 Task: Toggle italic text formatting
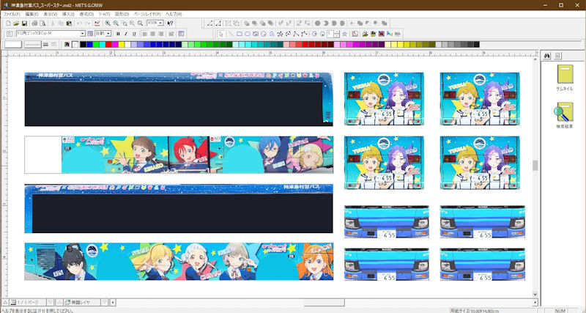pyautogui.click(x=126, y=34)
